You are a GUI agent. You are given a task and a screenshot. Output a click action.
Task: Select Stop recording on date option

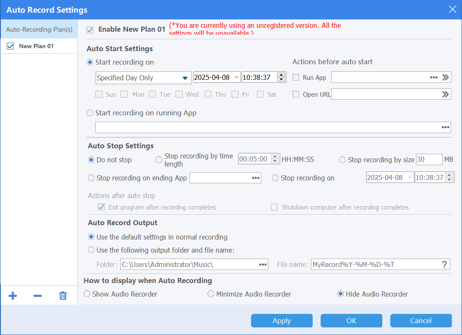pyautogui.click(x=275, y=178)
